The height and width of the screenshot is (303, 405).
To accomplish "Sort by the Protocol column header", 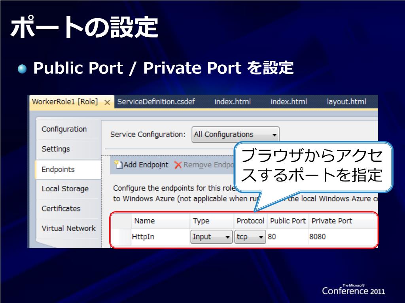I will [x=250, y=221].
